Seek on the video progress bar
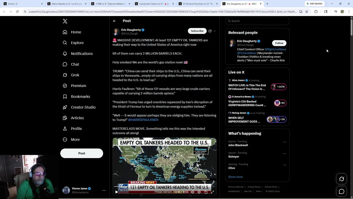 click(164, 187)
